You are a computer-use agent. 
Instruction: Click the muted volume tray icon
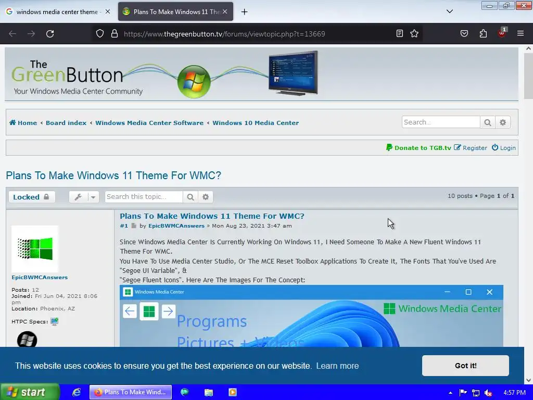[x=488, y=393]
